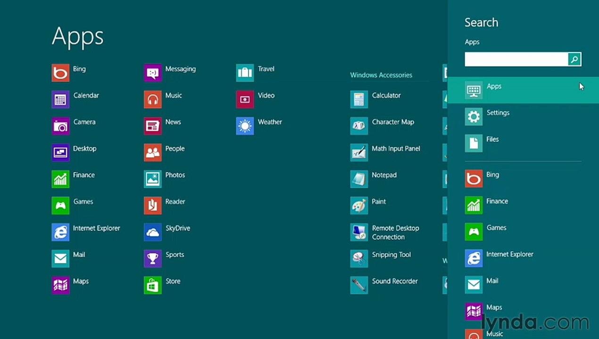The width and height of the screenshot is (599, 339).
Task: Open the News app icon
Action: click(153, 126)
